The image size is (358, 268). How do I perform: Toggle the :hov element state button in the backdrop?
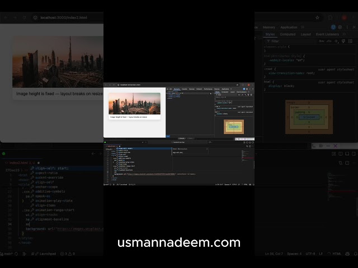[322, 41]
